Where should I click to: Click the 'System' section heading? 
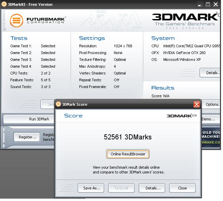coord(163,38)
